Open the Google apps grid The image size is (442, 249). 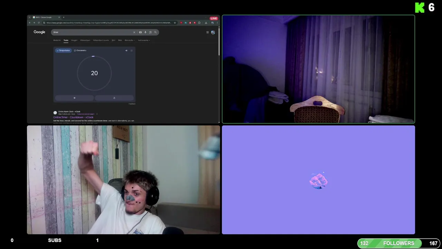pos(208,32)
